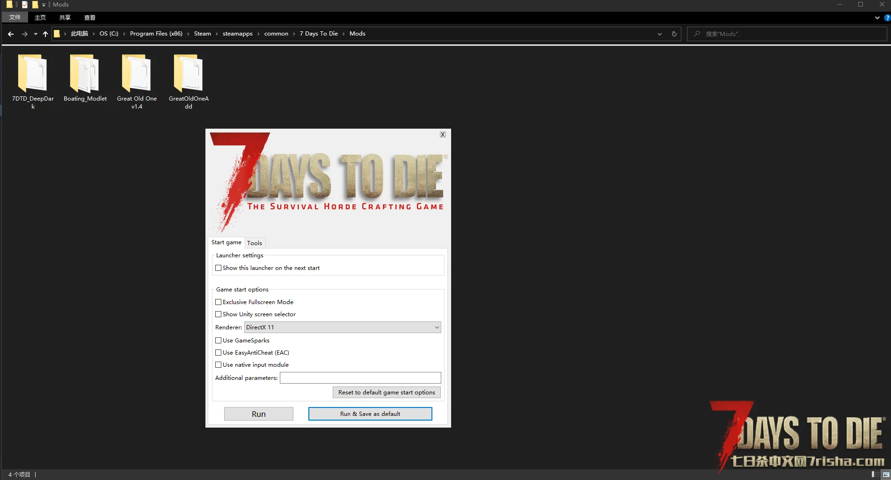Check Show Unity screen selector
The width and height of the screenshot is (891, 480).
click(x=218, y=314)
